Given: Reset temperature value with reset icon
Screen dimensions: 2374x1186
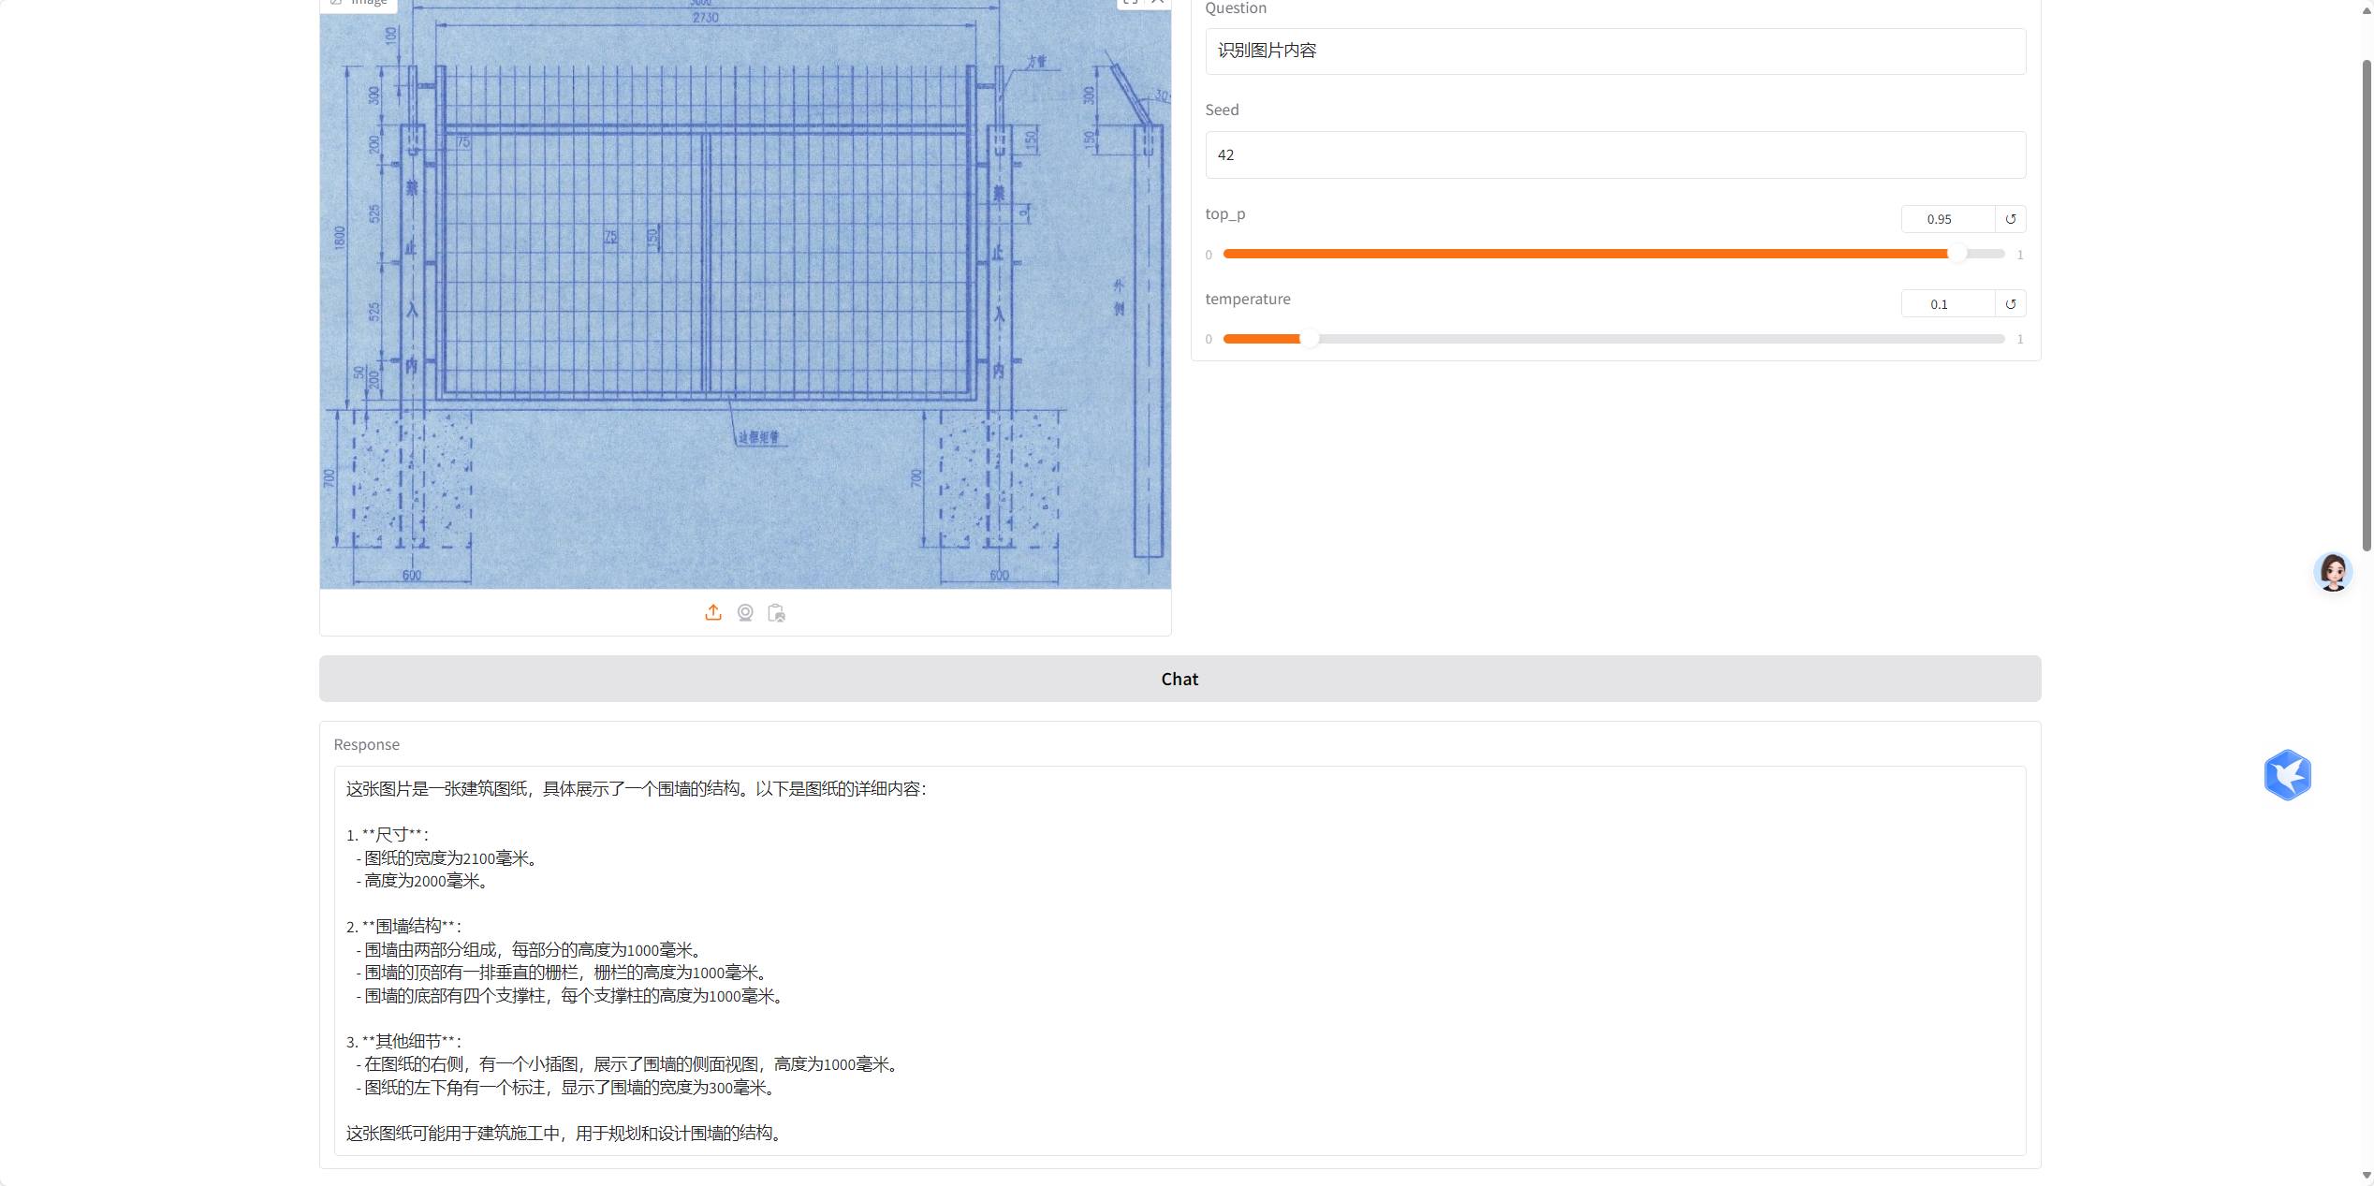Looking at the screenshot, I should pos(2011,304).
